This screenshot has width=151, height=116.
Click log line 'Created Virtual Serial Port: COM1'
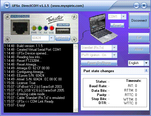click(x=32, y=50)
